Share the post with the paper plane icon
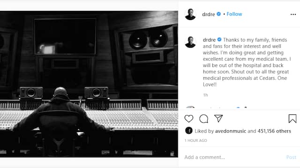Viewport: 300px width, 168px height. [x=218, y=119]
